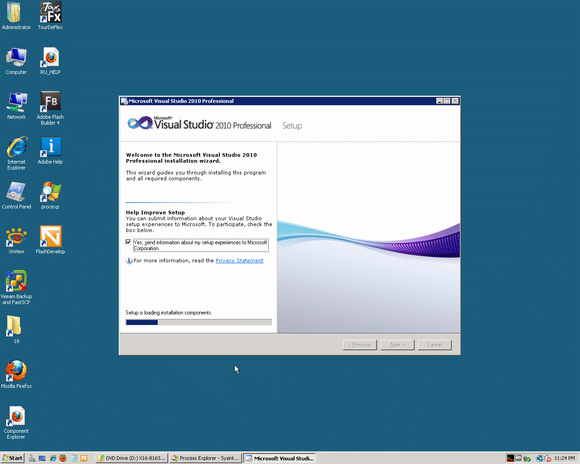
Task: Click the Safely Remove Hardware tray icon
Action: [527, 458]
